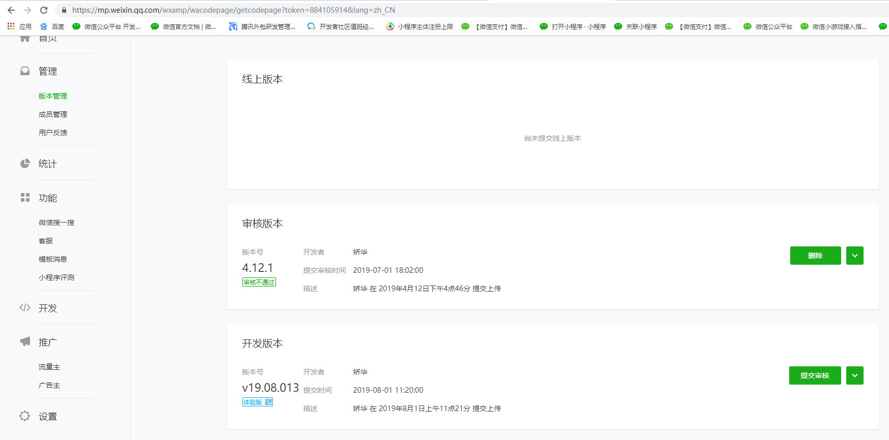Click the 开发版本 section heading

[262, 343]
